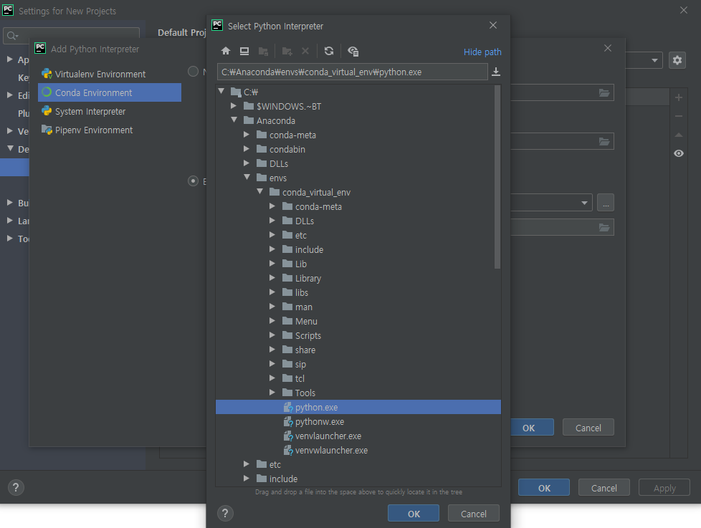This screenshot has height=528, width=701.
Task: Select the share folder row
Action: coord(358,350)
